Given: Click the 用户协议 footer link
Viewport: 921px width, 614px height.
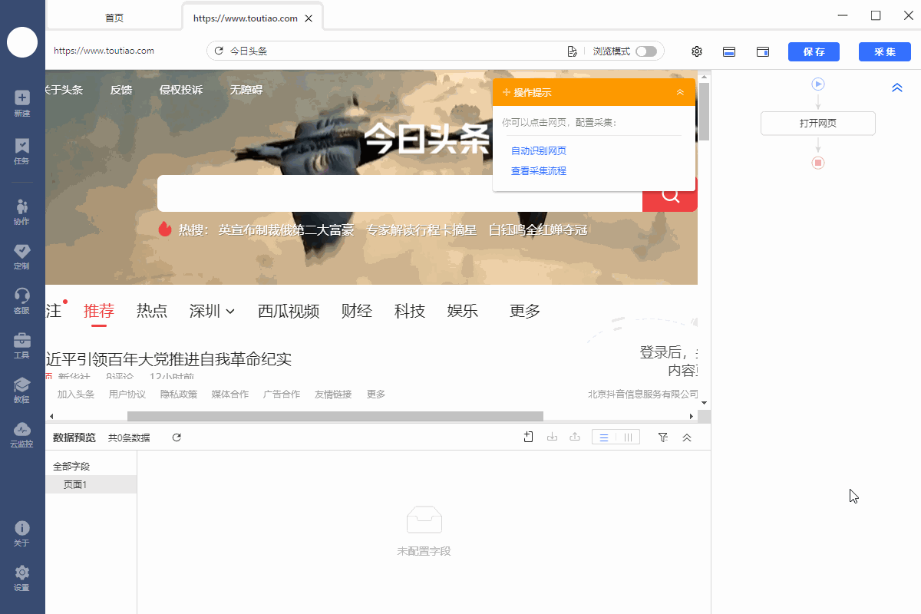Looking at the screenshot, I should click(127, 394).
